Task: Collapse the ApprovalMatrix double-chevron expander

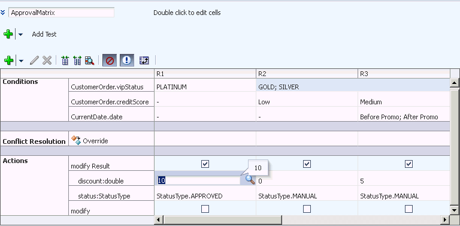Action: [x=3, y=13]
